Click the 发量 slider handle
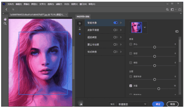Viewport: 185px width, 109px height. coord(159,89)
